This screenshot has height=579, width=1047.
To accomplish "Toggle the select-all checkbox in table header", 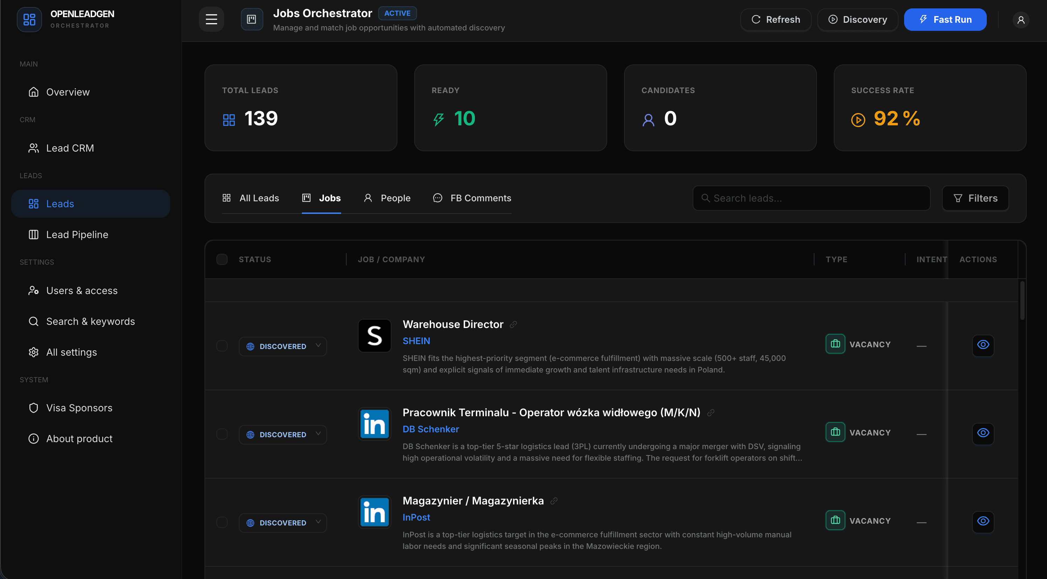I will coord(222,259).
